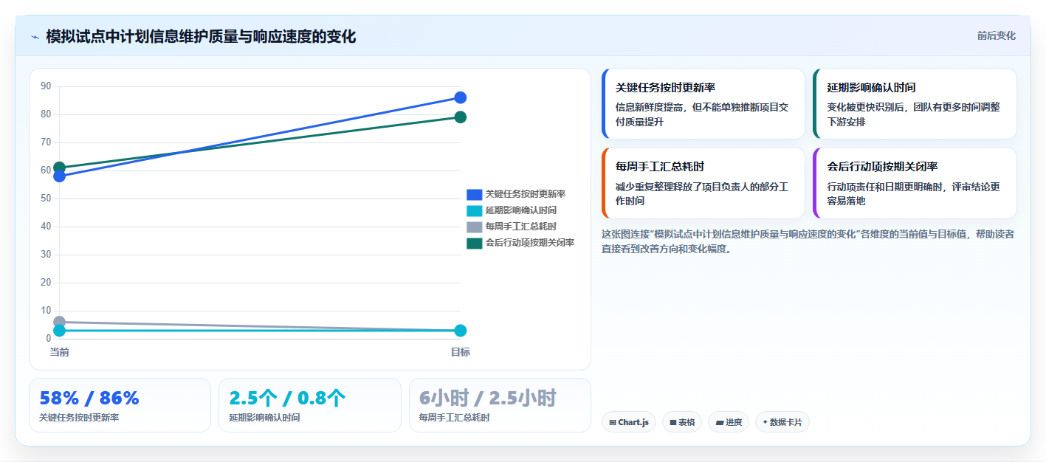The width and height of the screenshot is (1046, 462).
Task: Click text 减少重复整理释放了项目负责人的部分工作时间
Action: (703, 193)
